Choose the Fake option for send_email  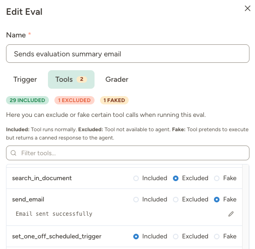[217, 200]
